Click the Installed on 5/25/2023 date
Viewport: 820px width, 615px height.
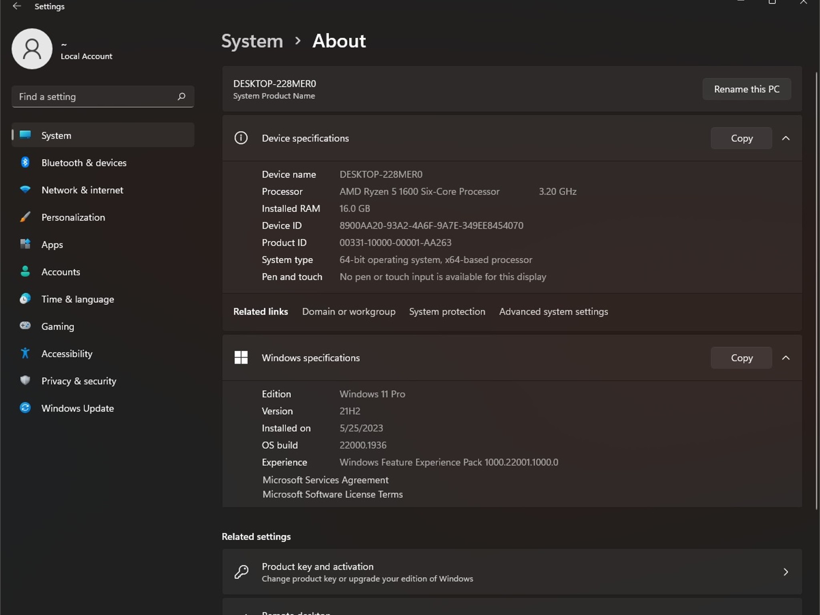(x=361, y=428)
